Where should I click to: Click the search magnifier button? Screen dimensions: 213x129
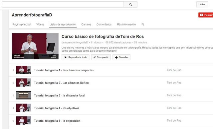130,5
